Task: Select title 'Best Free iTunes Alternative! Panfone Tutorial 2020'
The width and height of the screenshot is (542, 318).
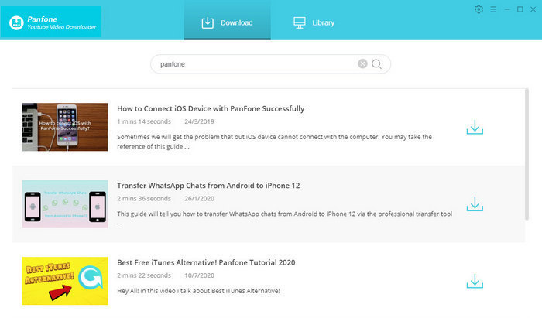Action: click(206, 263)
